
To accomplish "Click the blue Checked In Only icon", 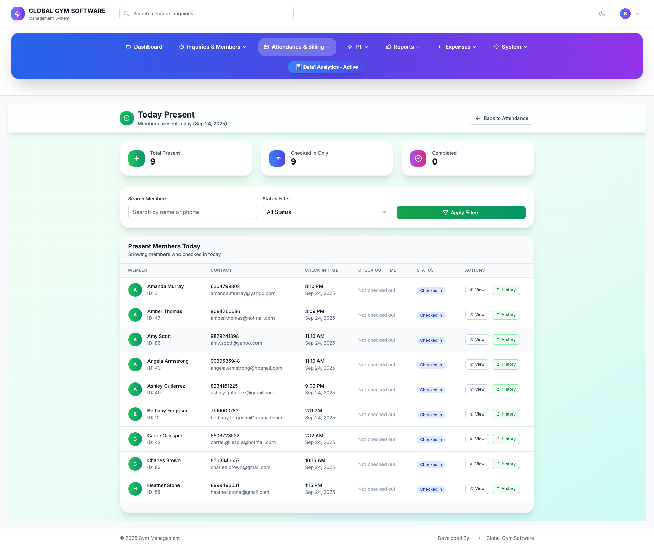I will pyautogui.click(x=277, y=158).
